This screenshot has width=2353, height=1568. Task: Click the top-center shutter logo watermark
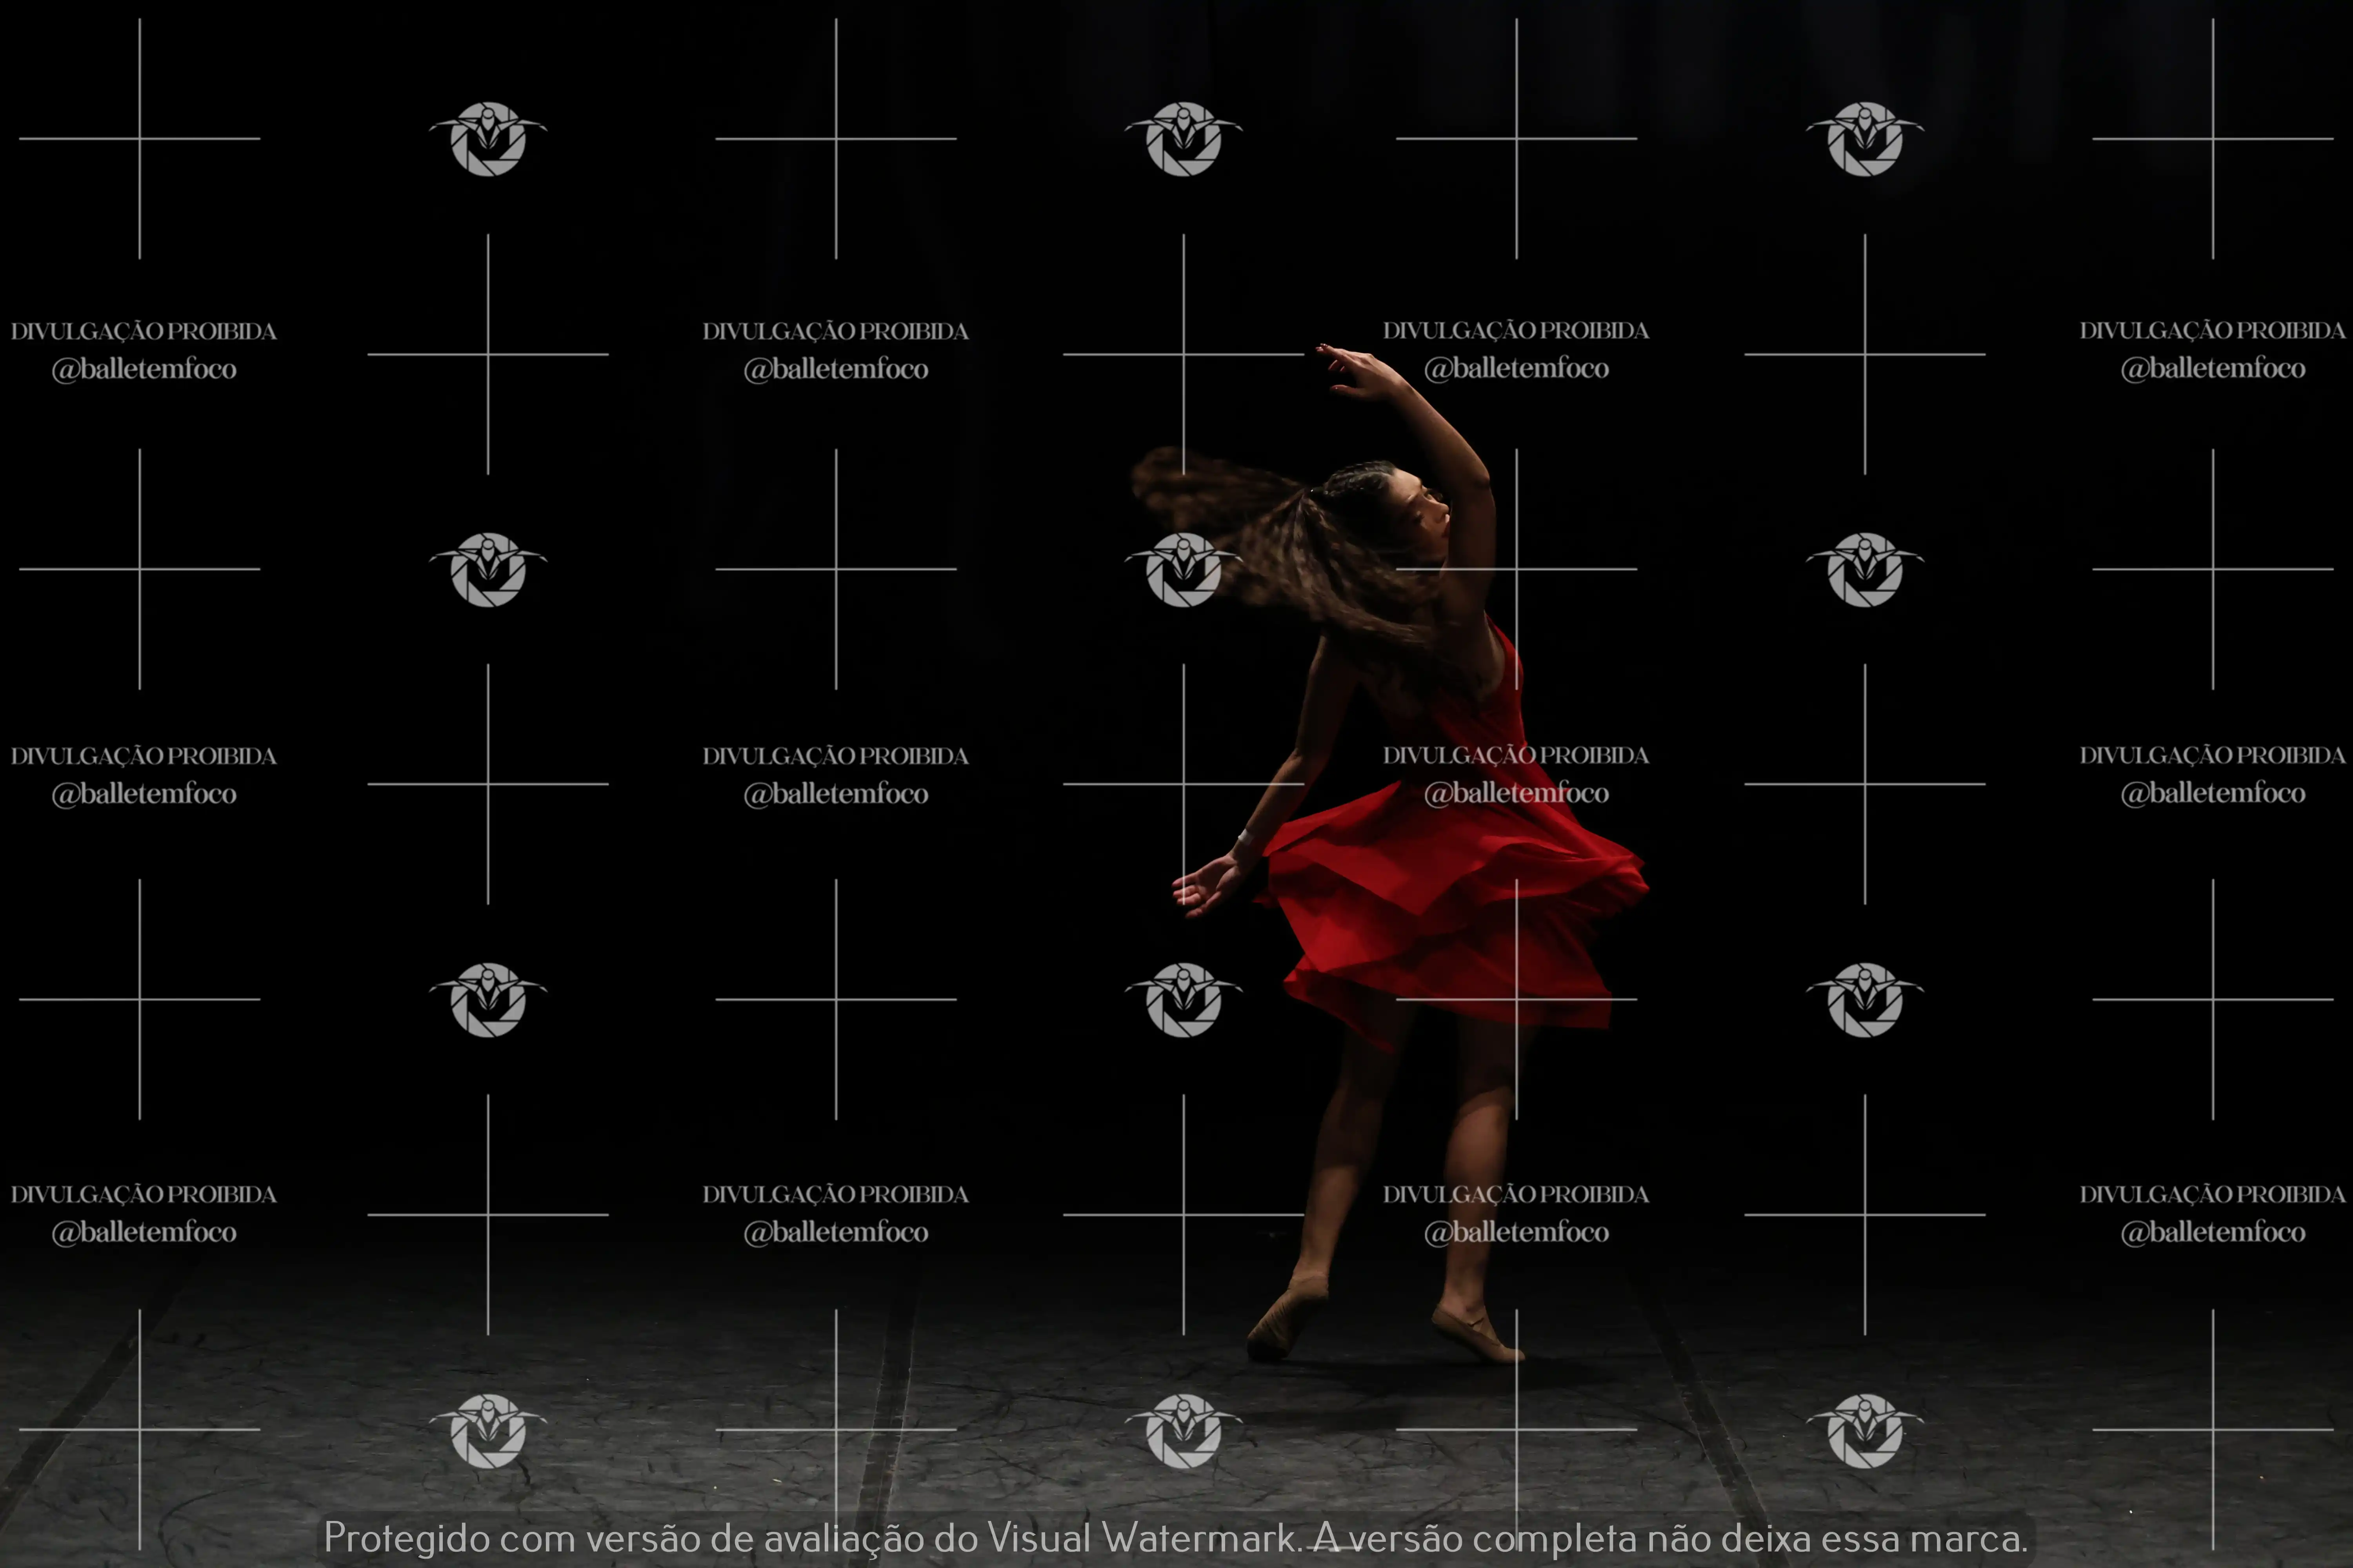pos(1184,139)
